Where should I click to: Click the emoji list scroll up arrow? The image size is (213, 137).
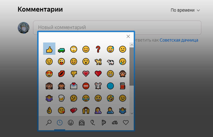point(132,45)
